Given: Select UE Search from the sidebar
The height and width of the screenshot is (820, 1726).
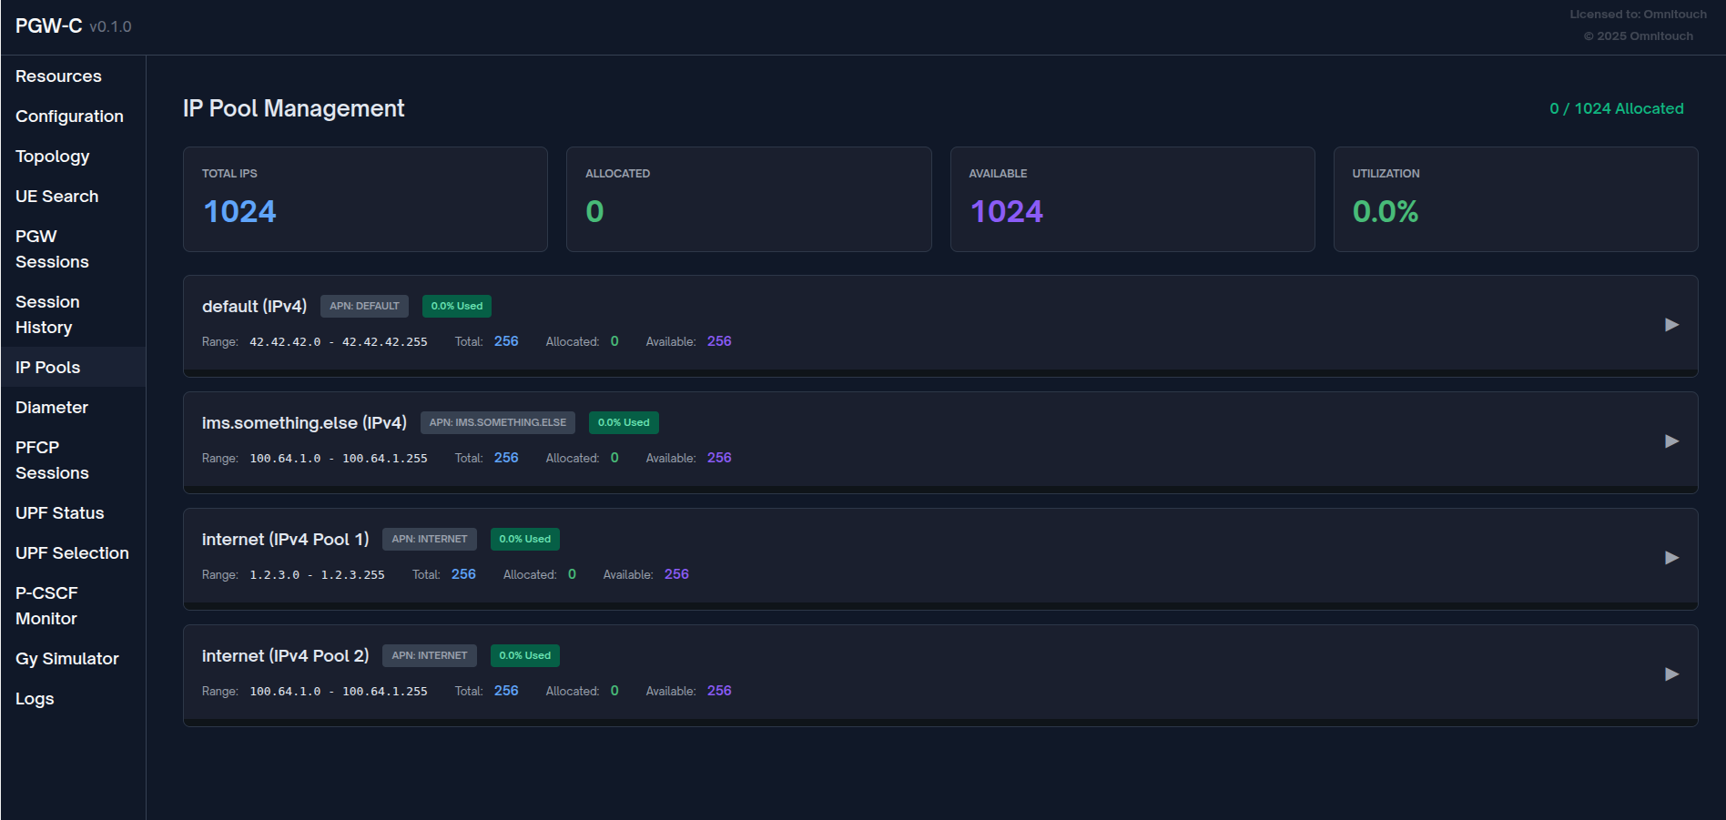Looking at the screenshot, I should 57,196.
